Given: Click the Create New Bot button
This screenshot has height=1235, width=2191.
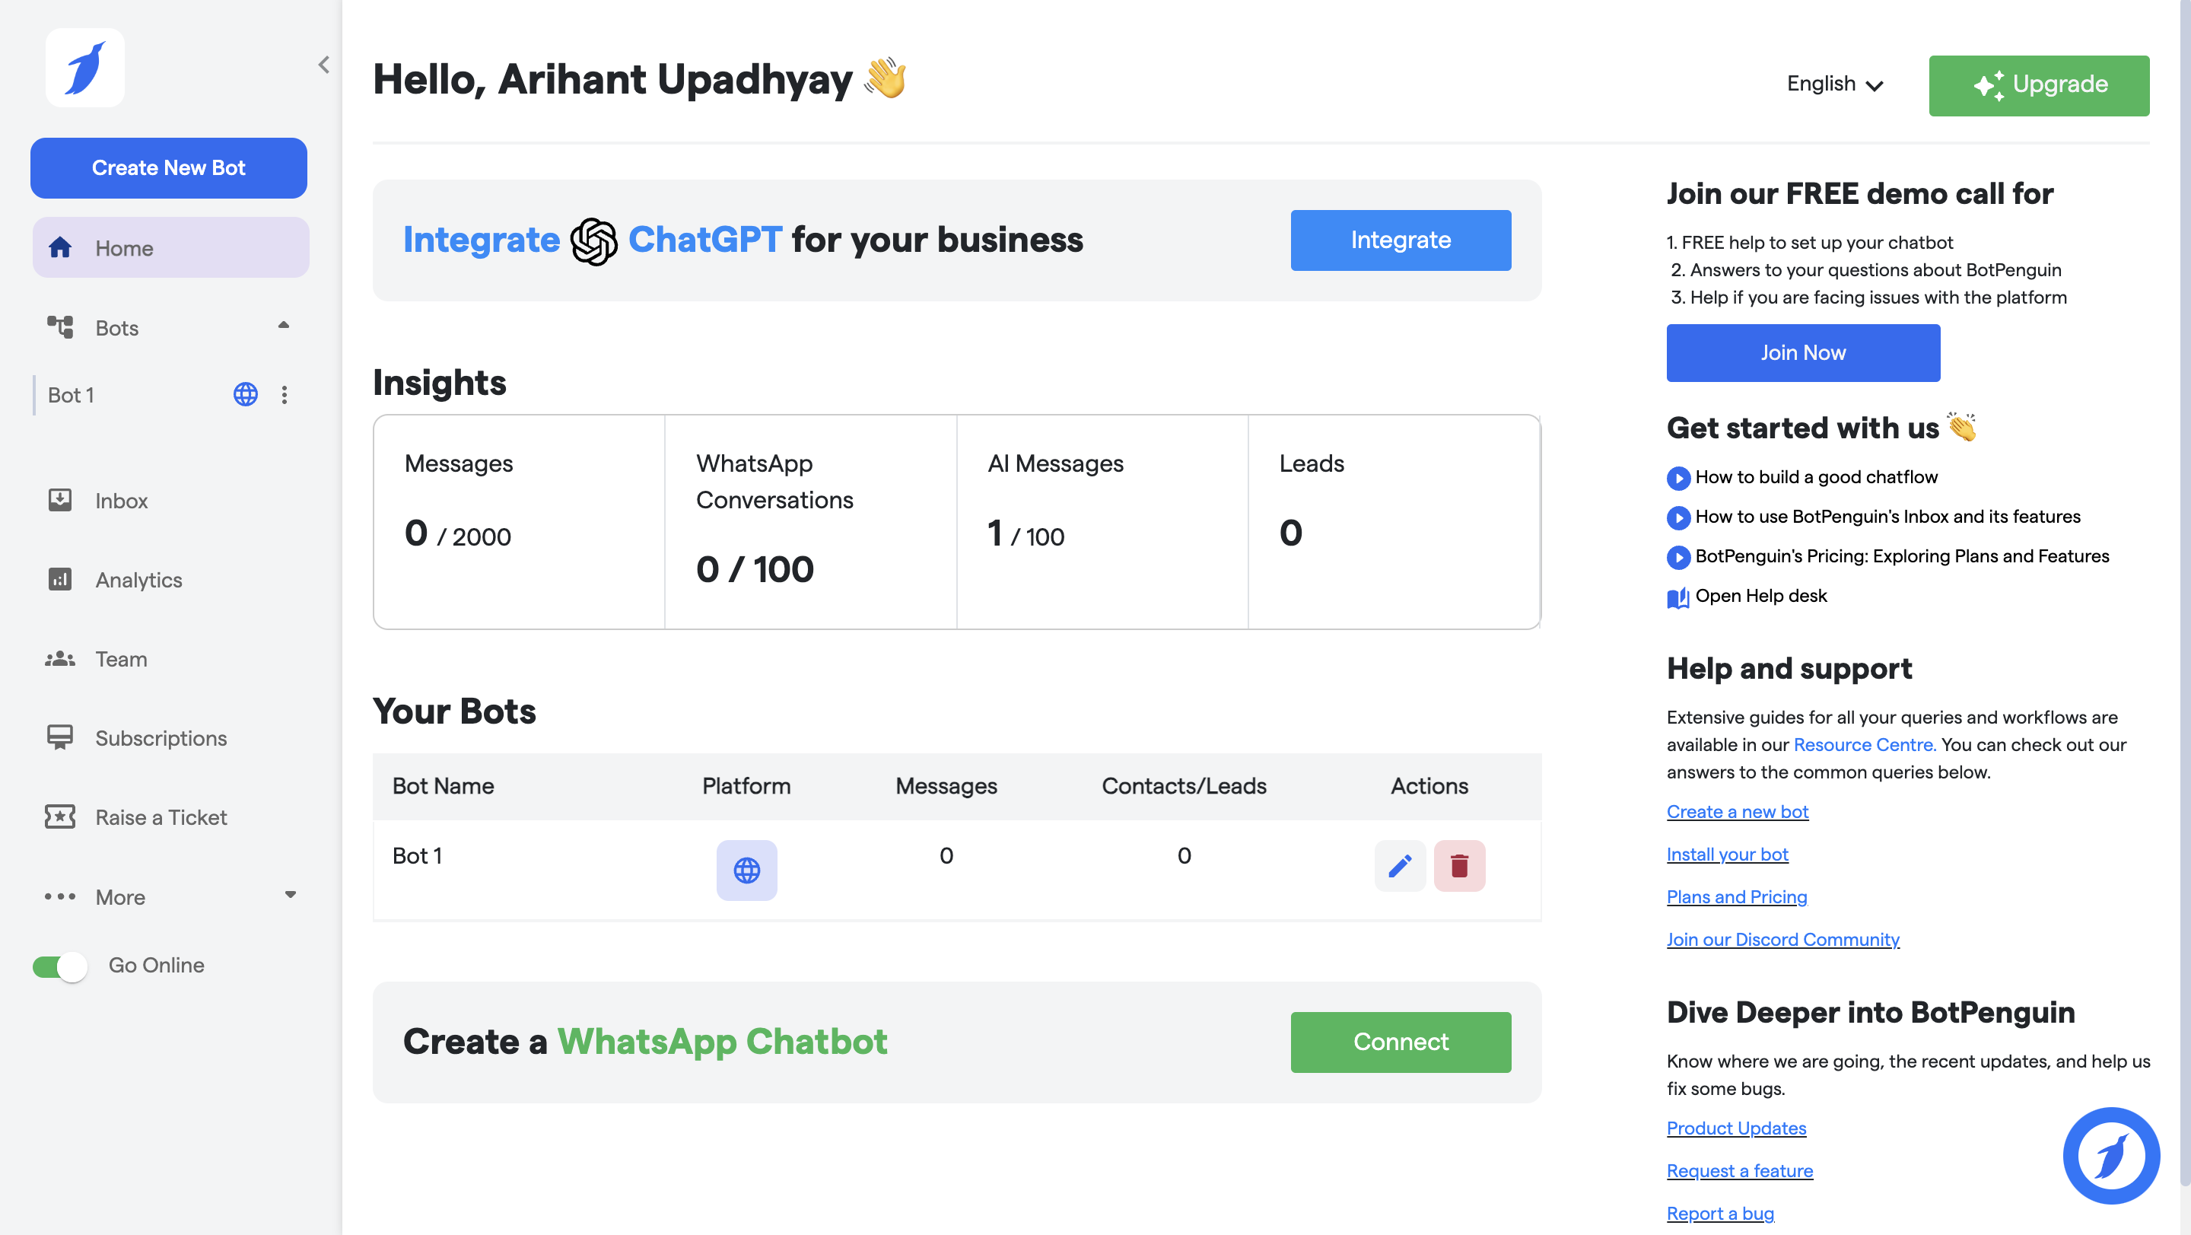Looking at the screenshot, I should coord(168,167).
